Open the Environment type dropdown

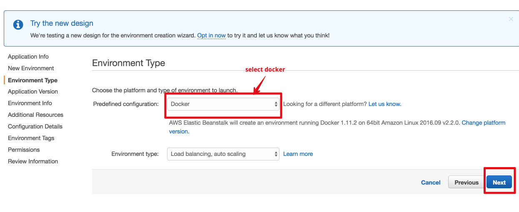[x=223, y=154]
